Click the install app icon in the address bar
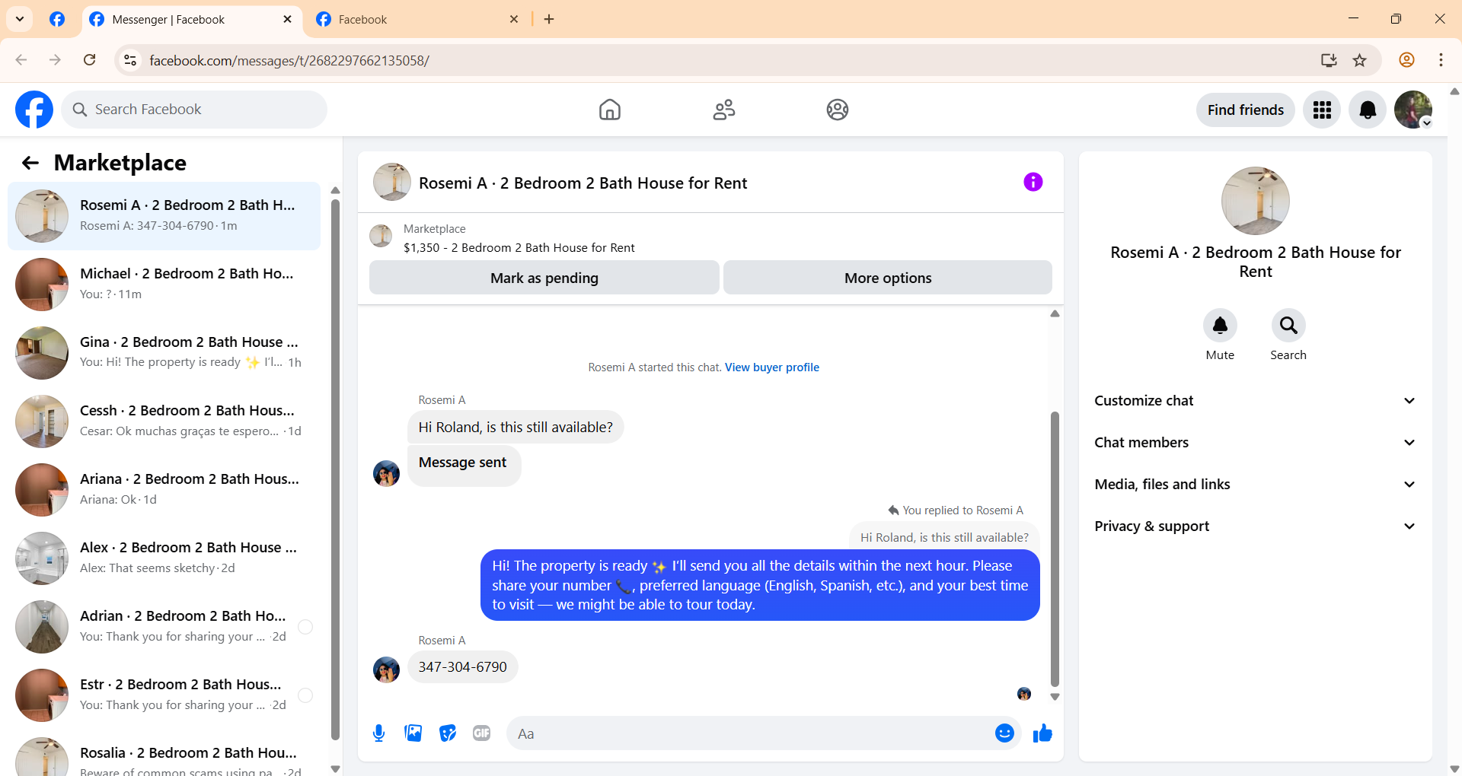Image resolution: width=1462 pixels, height=776 pixels. (x=1329, y=60)
